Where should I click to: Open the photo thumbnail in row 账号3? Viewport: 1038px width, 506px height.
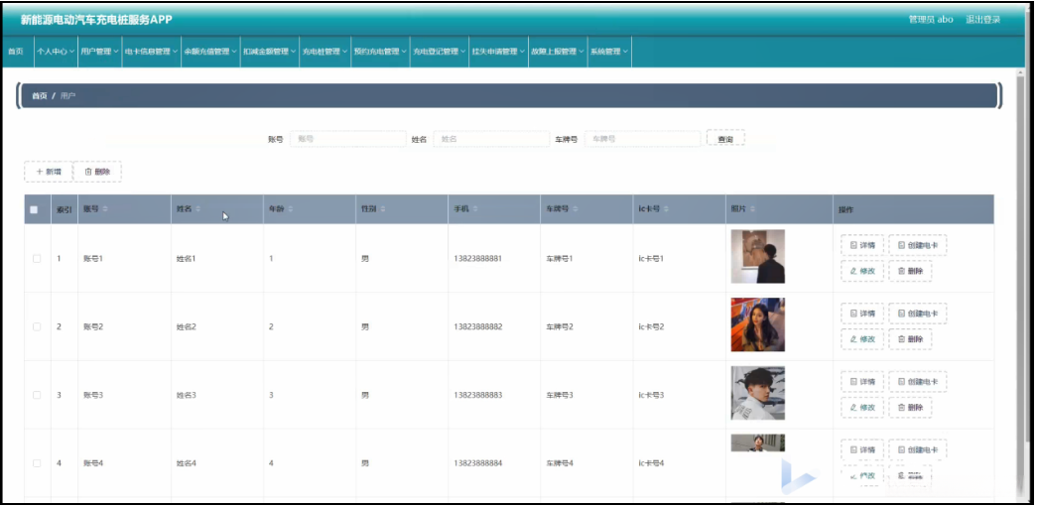[x=757, y=393]
